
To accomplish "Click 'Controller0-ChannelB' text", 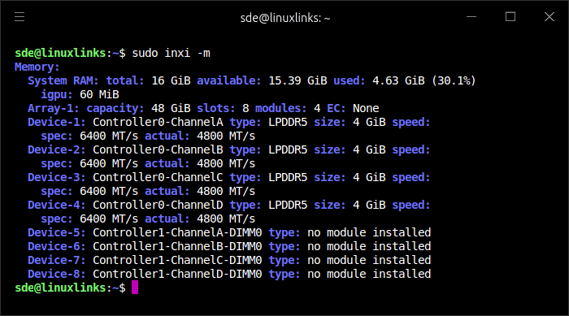I will pyautogui.click(x=158, y=149).
